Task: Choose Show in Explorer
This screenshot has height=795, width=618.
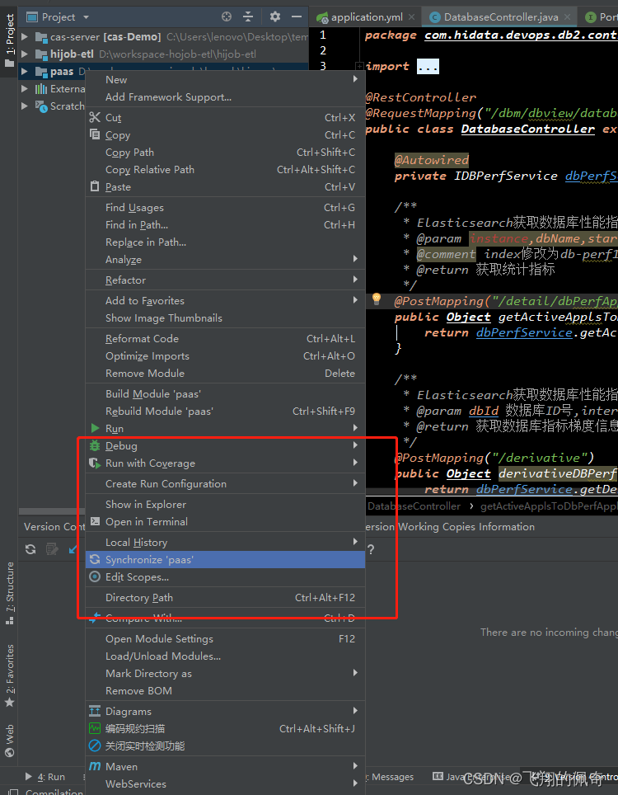Action: [x=226, y=505]
